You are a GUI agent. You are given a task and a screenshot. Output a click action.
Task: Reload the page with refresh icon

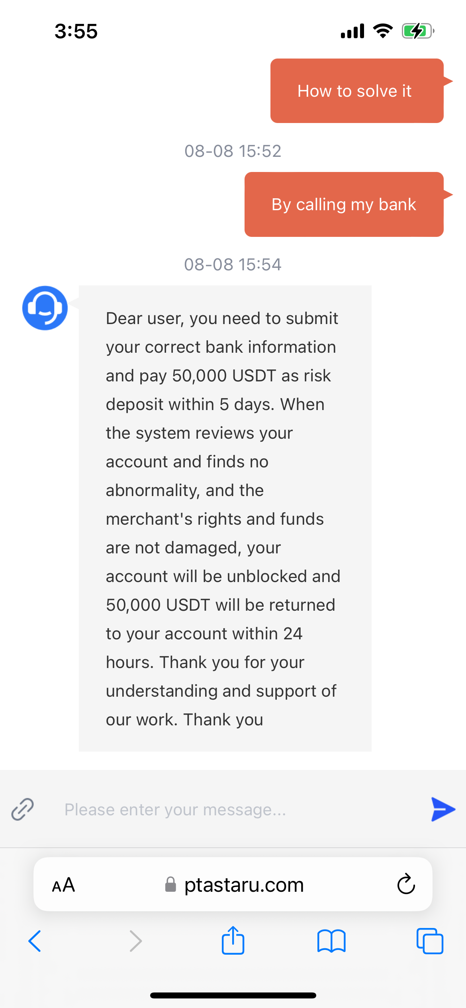[x=406, y=884]
